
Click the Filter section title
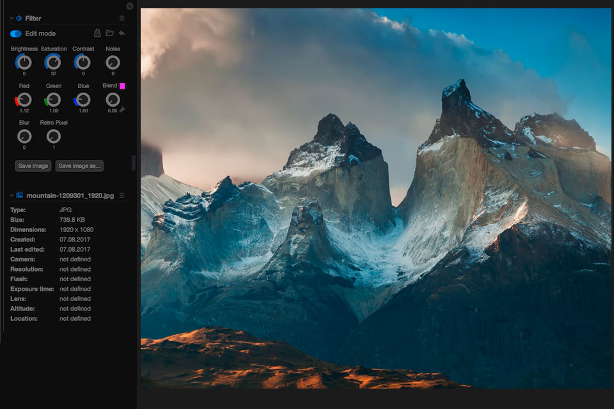33,19
